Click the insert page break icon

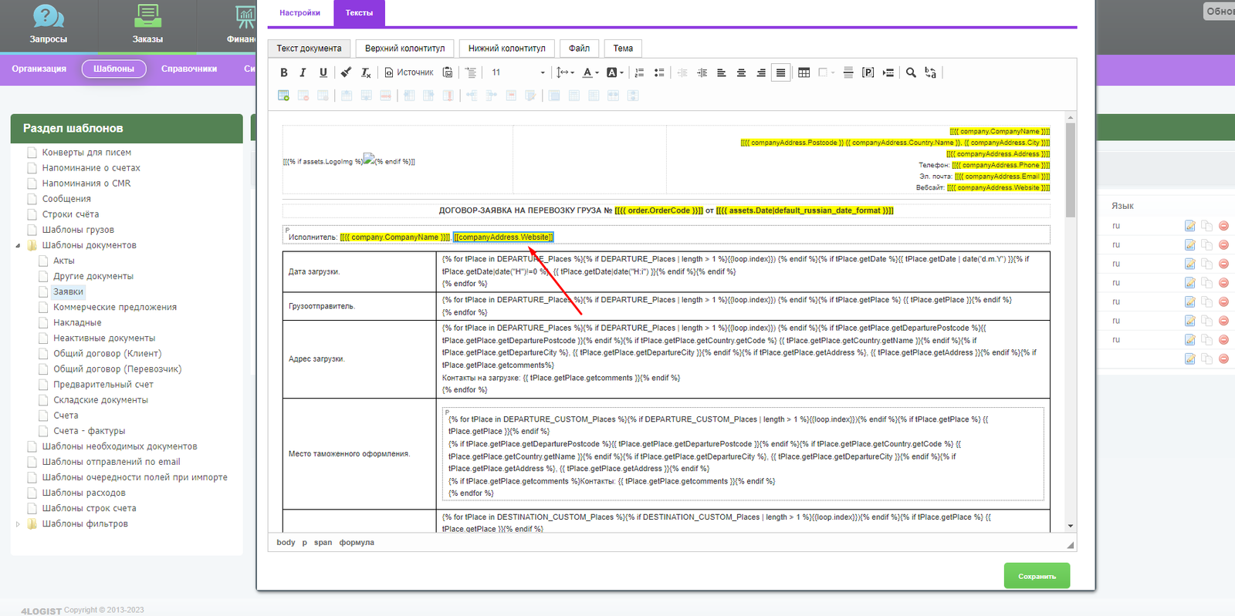888,72
